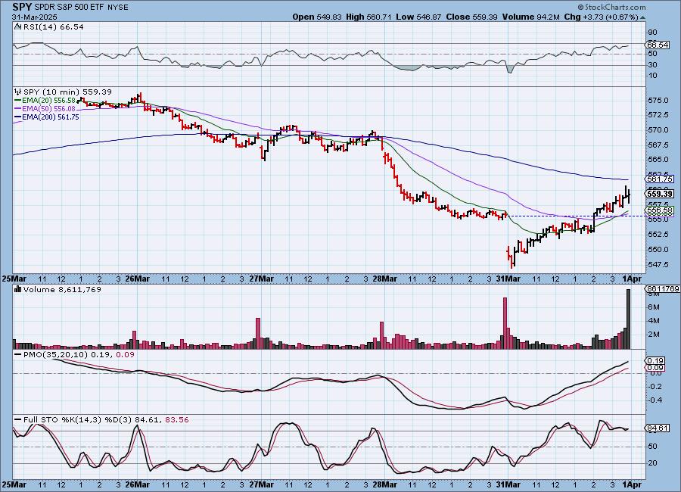
Task: Click the 31-Mar-2025 date in the header
Action: click(x=35, y=17)
